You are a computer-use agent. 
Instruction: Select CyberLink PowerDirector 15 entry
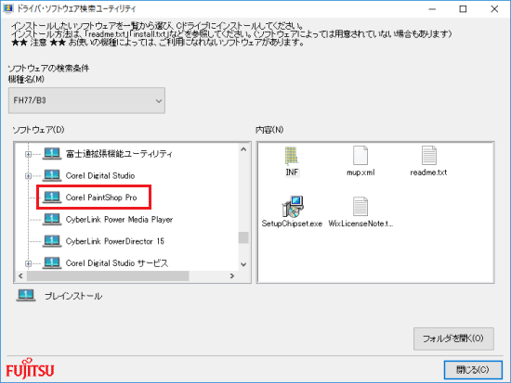[115, 241]
